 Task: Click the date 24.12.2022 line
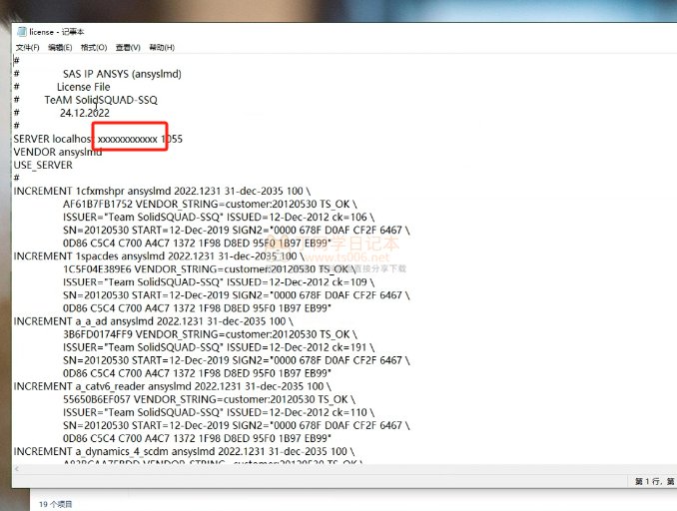[85, 113]
